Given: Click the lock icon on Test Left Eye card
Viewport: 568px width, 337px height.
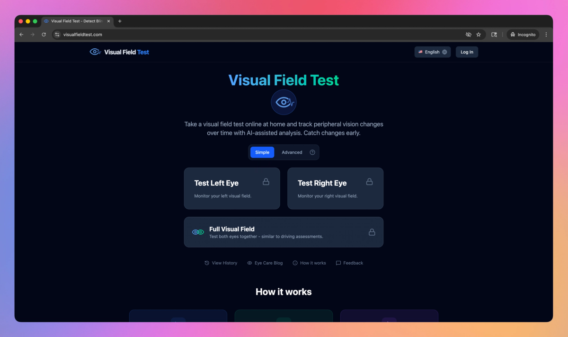Looking at the screenshot, I should tap(266, 181).
